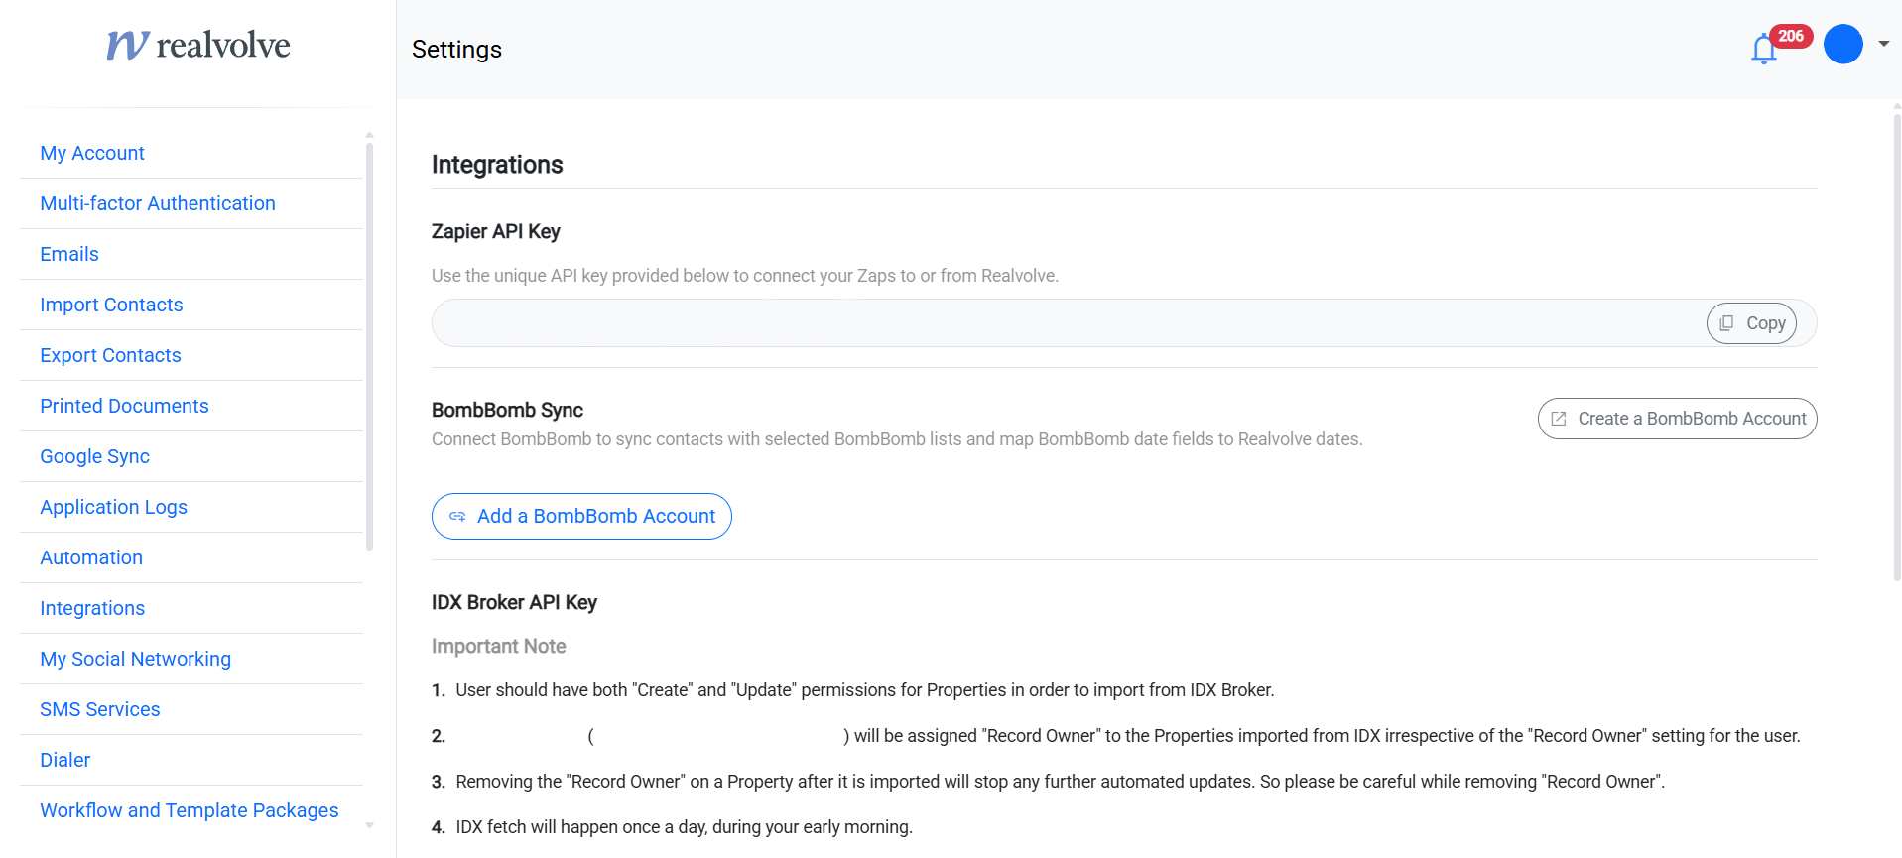1902x858 pixels.
Task: Click Add a BombBomb Account
Action: coord(581,516)
